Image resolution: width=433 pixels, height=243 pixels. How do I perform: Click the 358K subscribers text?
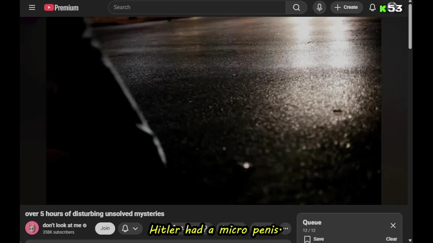coord(59,232)
